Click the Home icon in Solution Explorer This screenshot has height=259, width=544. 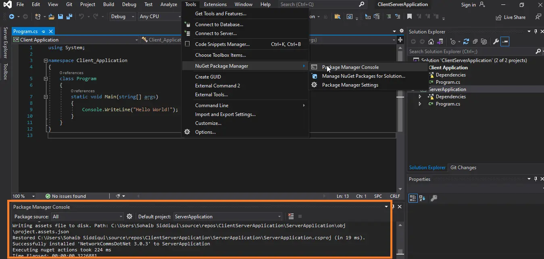coord(431,41)
